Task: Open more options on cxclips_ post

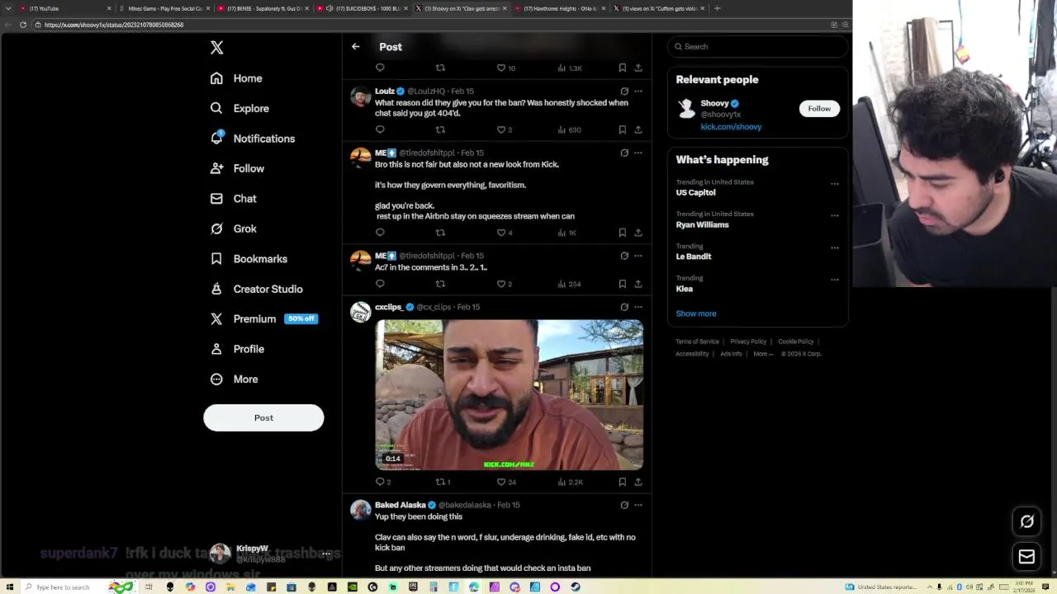Action: 638,307
